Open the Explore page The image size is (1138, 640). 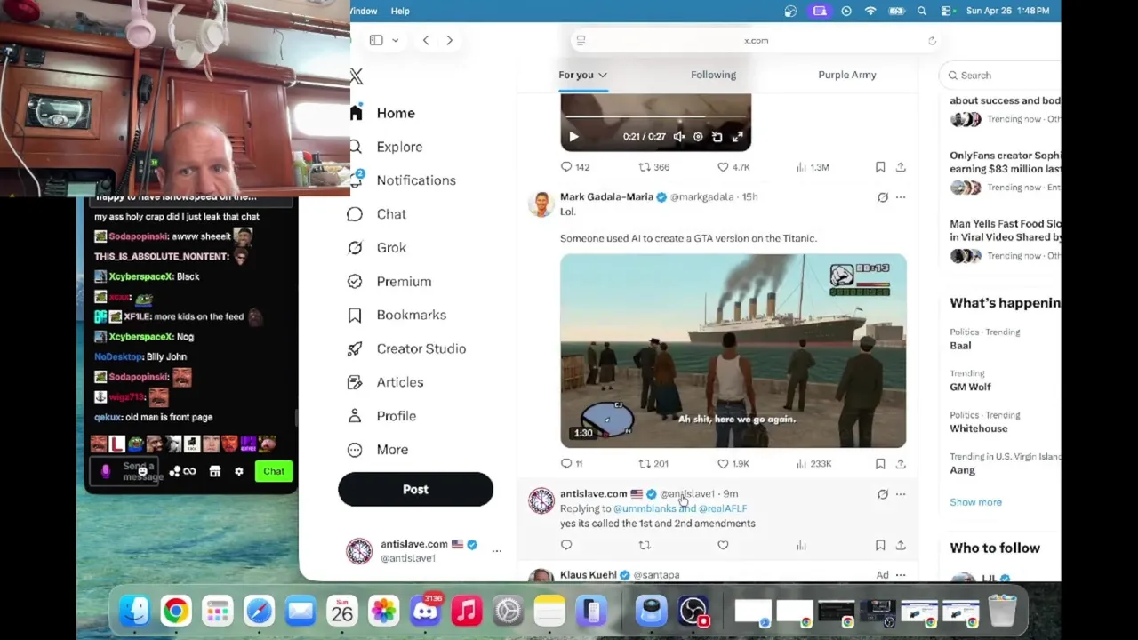click(386, 147)
